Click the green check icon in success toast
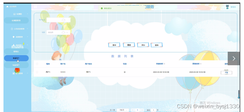 102,8
